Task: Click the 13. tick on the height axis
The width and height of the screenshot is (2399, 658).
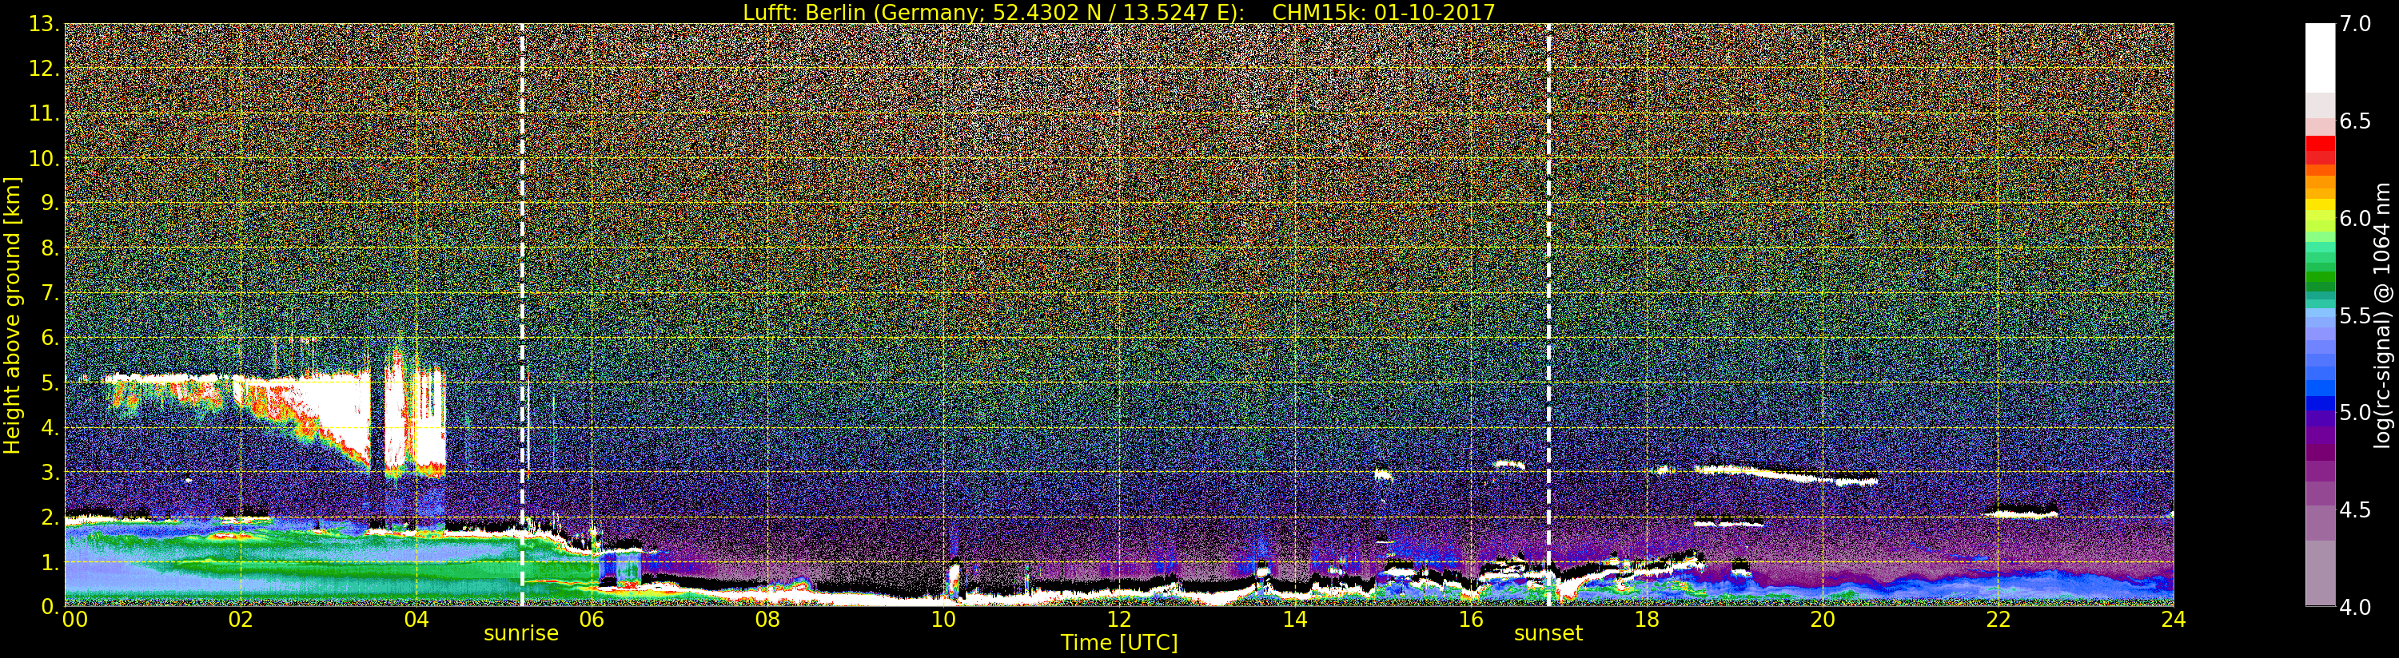Action: 44,25
